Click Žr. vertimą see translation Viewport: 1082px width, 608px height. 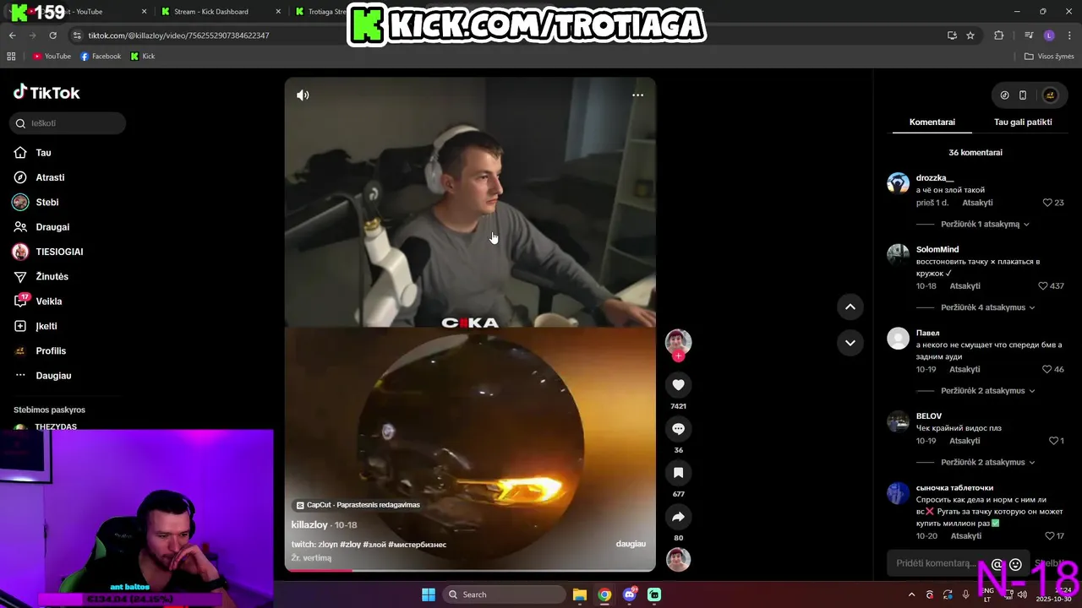coord(311,558)
